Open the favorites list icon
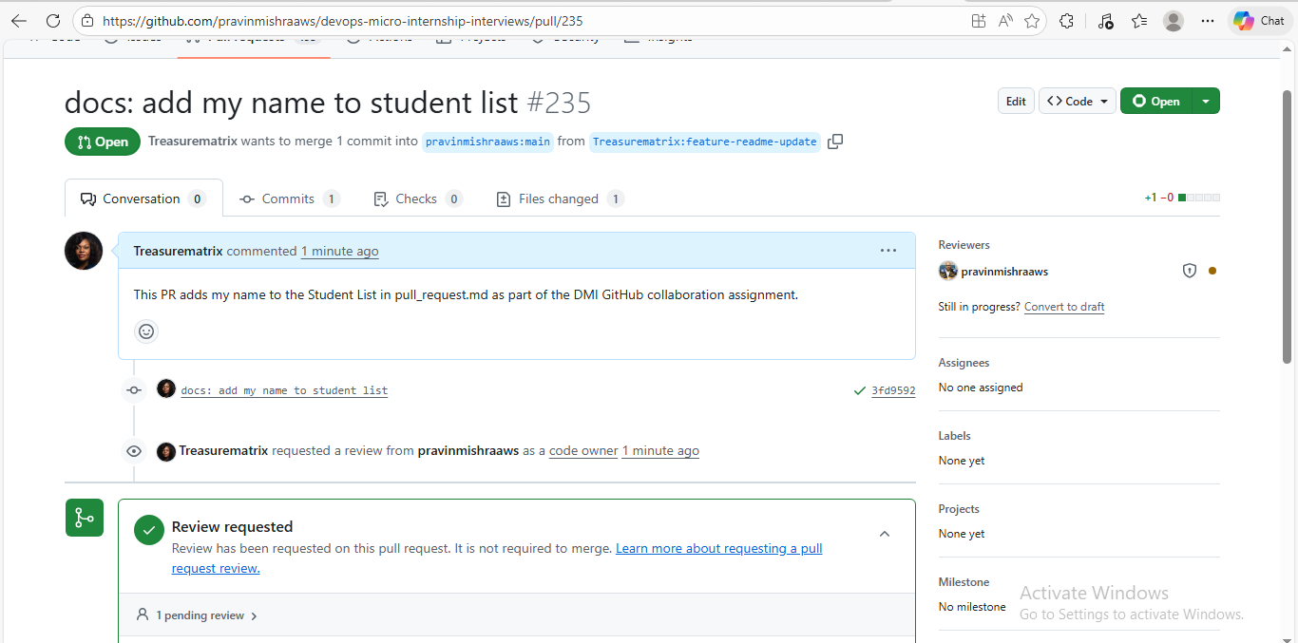 coord(1139,20)
